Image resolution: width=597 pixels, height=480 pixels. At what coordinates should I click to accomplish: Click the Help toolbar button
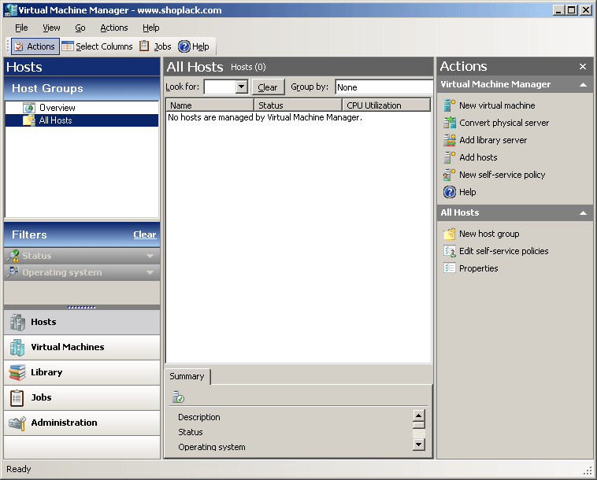(194, 46)
